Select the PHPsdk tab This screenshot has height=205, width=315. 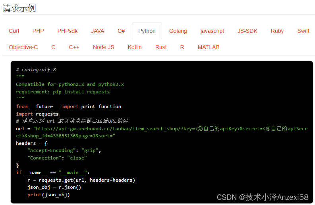coord(68,31)
